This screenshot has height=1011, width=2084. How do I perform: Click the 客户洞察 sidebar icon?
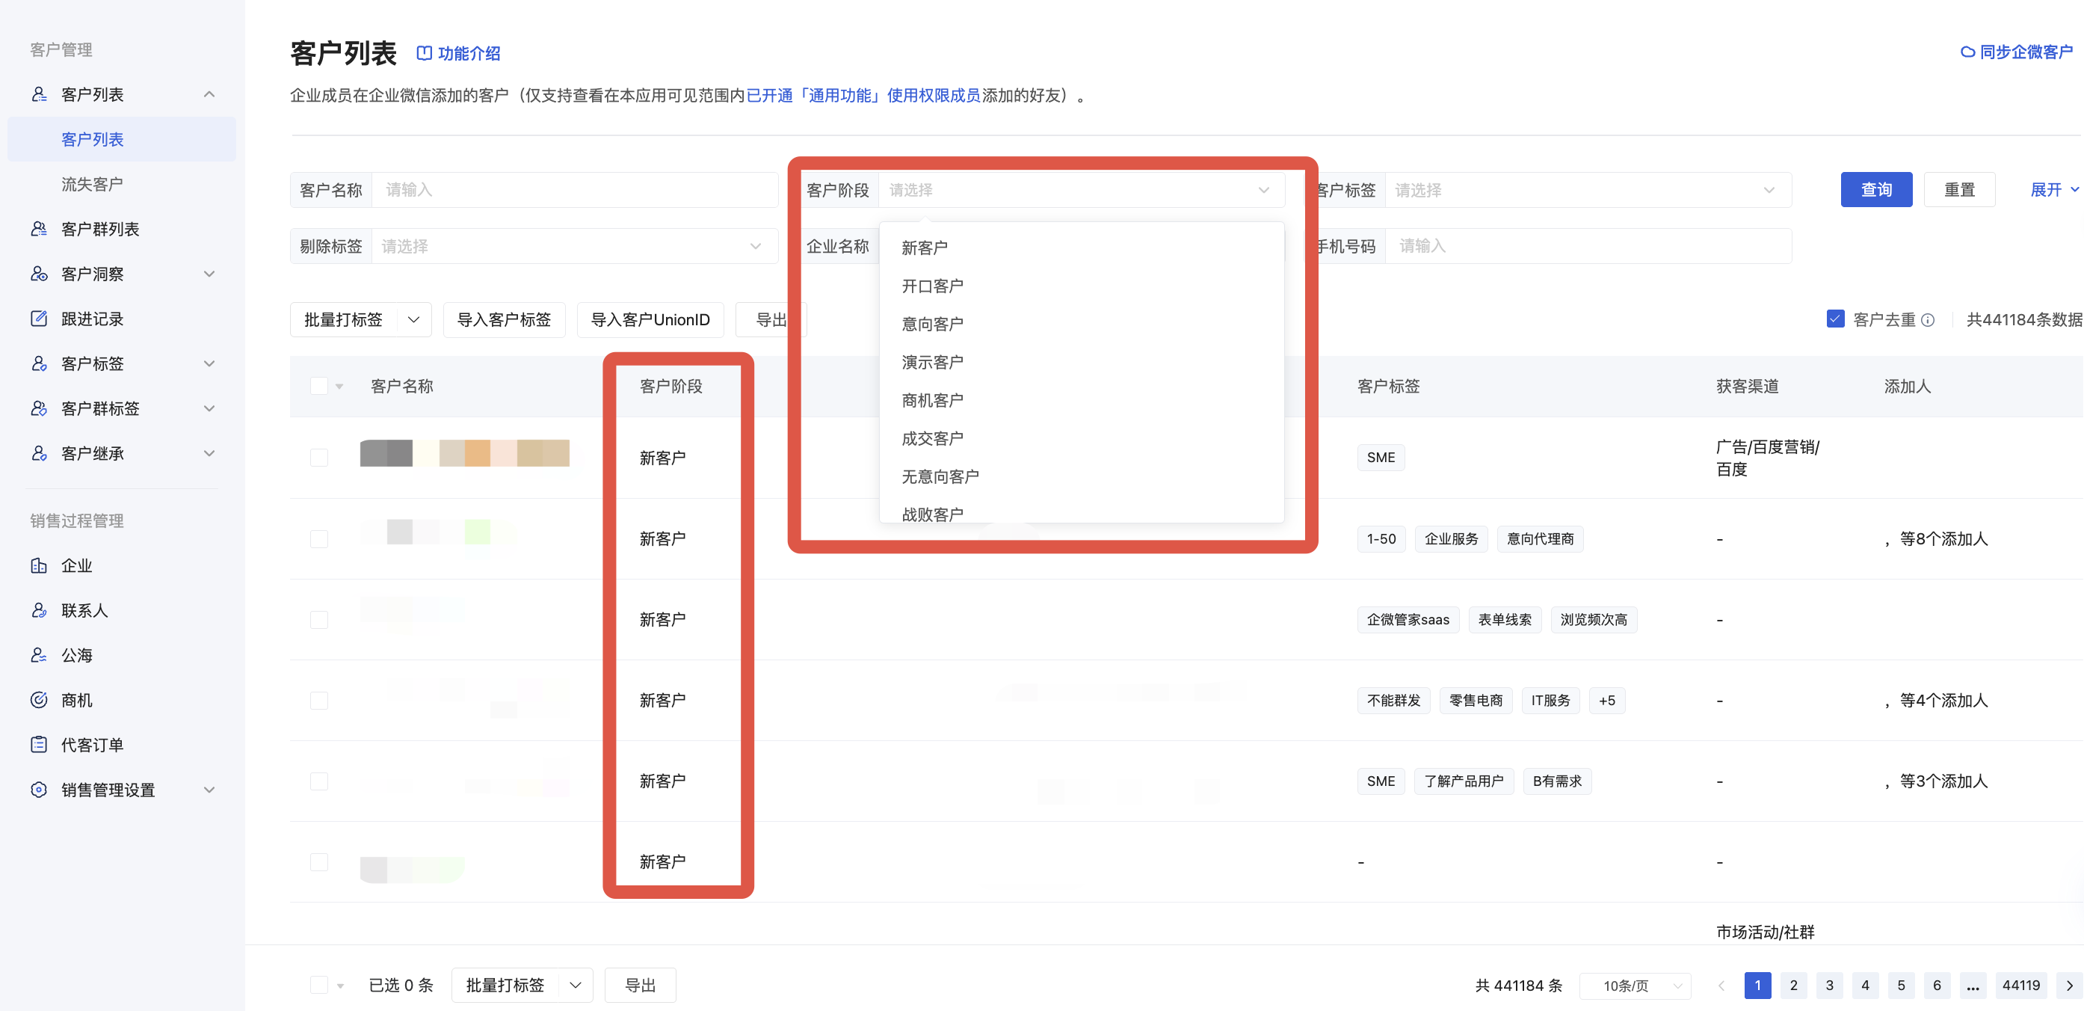point(39,274)
